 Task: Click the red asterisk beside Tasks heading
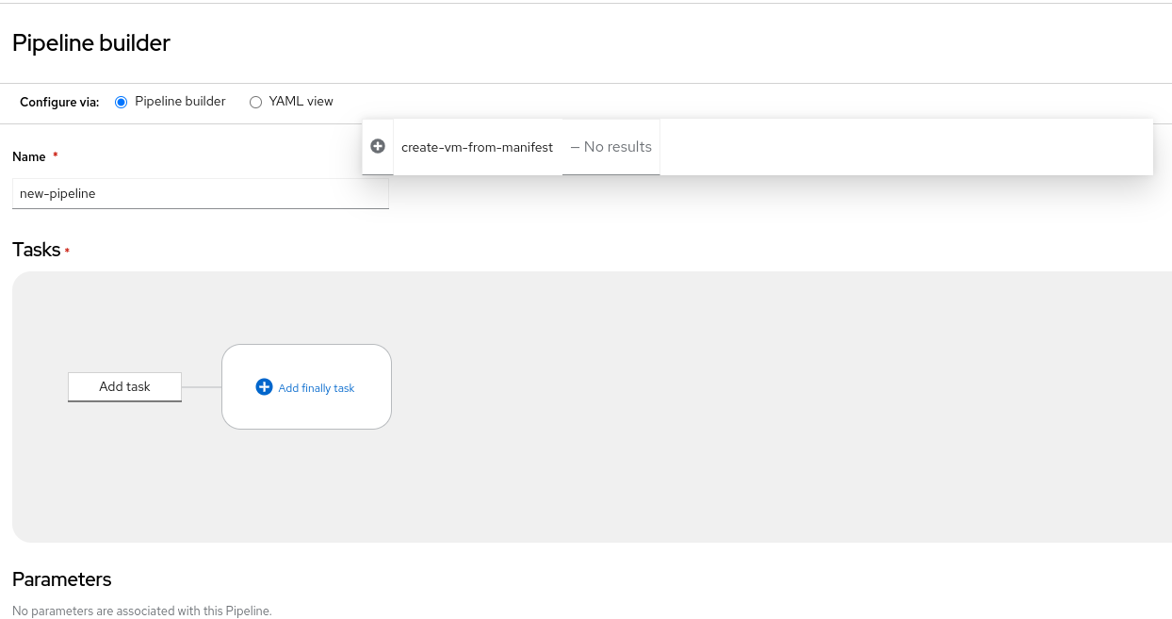click(x=67, y=251)
